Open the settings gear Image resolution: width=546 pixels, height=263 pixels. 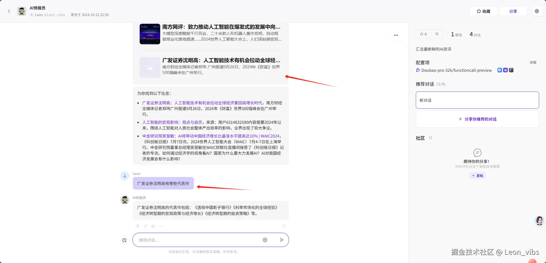[537, 11]
